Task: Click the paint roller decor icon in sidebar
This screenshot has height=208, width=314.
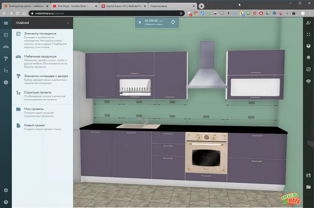Action: (6, 59)
